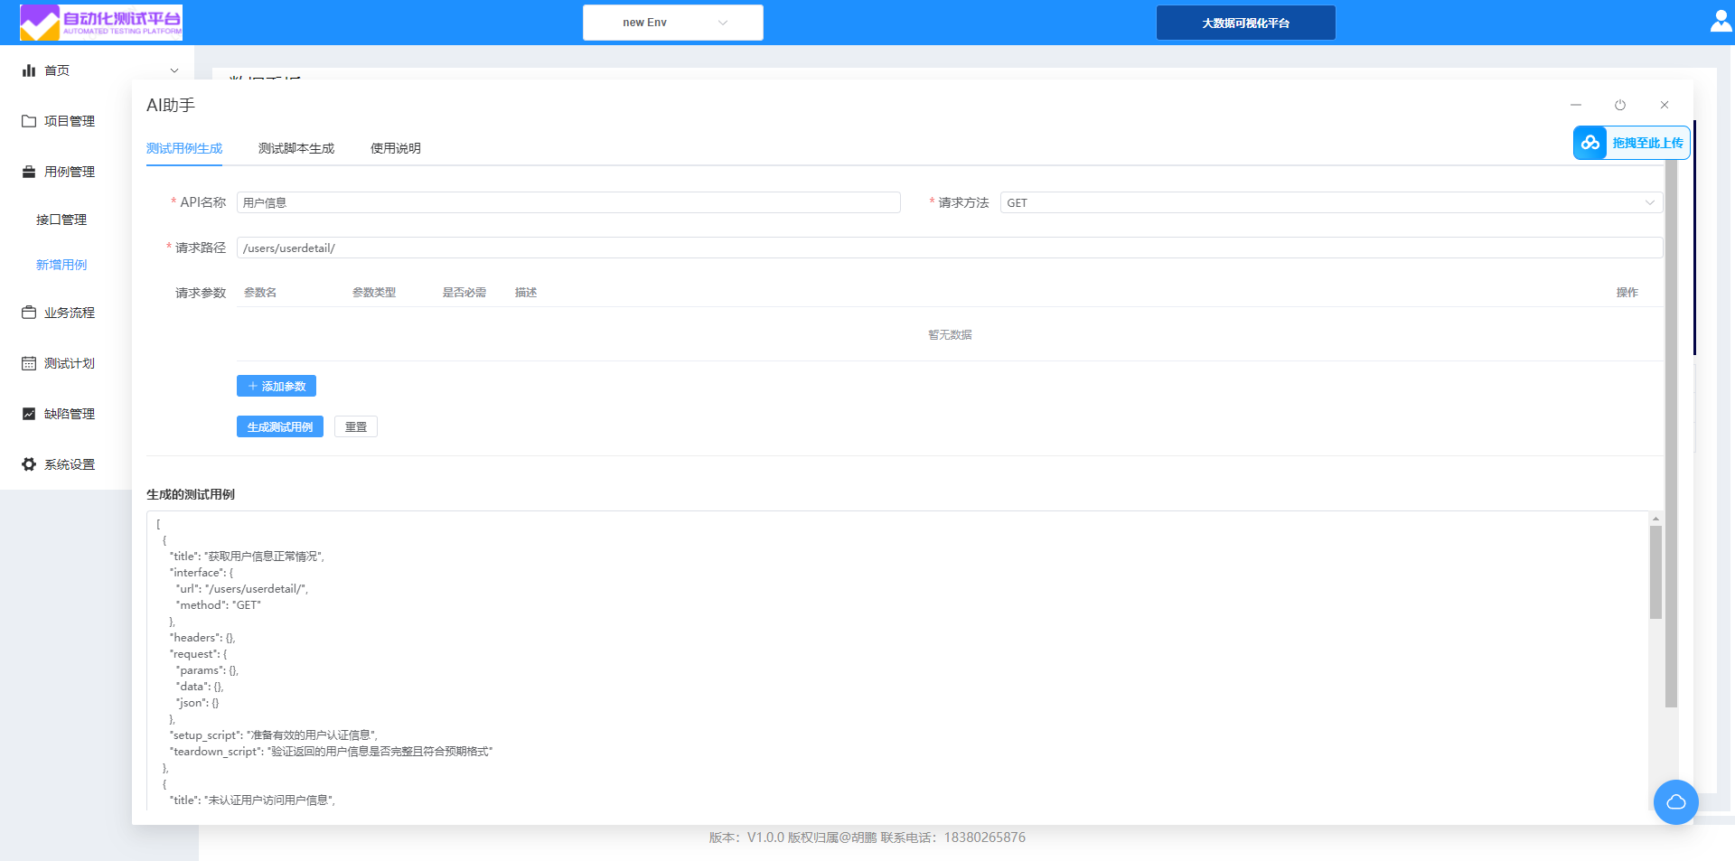This screenshot has width=1735, height=861.
Task: Switch to 使用说明 tab
Action: tap(396, 148)
